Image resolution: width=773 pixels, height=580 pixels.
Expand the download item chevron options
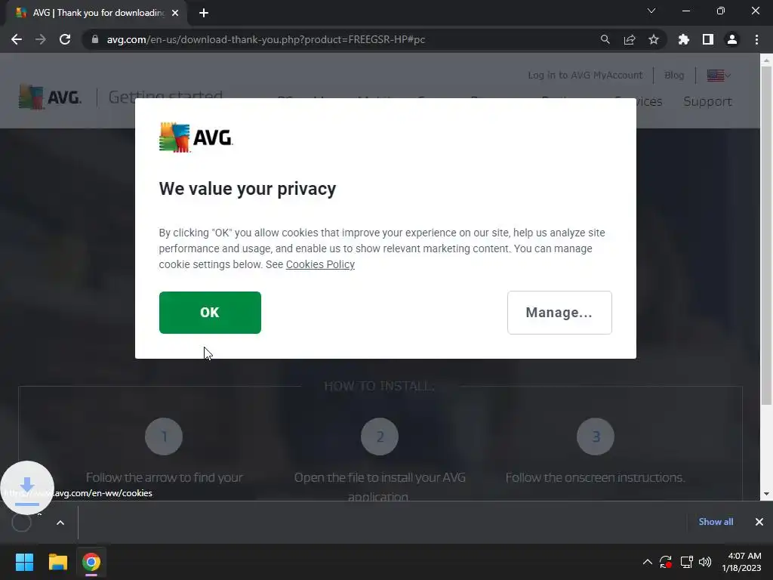coord(60,523)
